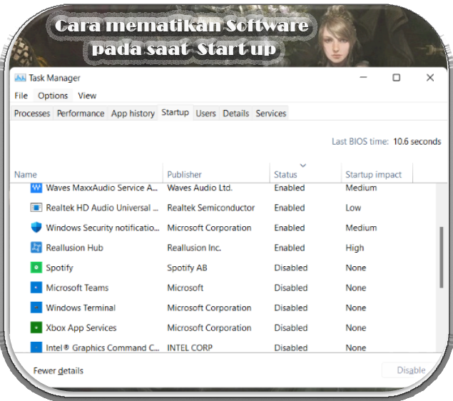Open the File menu
This screenshot has width=453, height=401.
click(21, 96)
